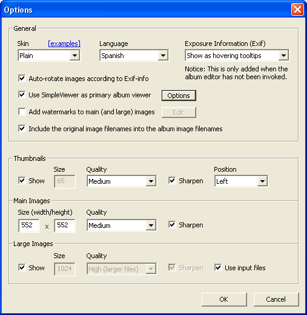Toggle the Main Images Sharpen checkbox
The image size is (307, 315).
click(172, 225)
